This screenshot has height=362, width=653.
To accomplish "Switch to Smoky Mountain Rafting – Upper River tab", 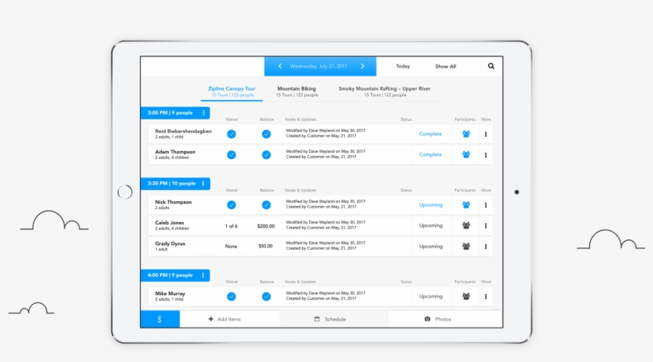I will pos(385,91).
